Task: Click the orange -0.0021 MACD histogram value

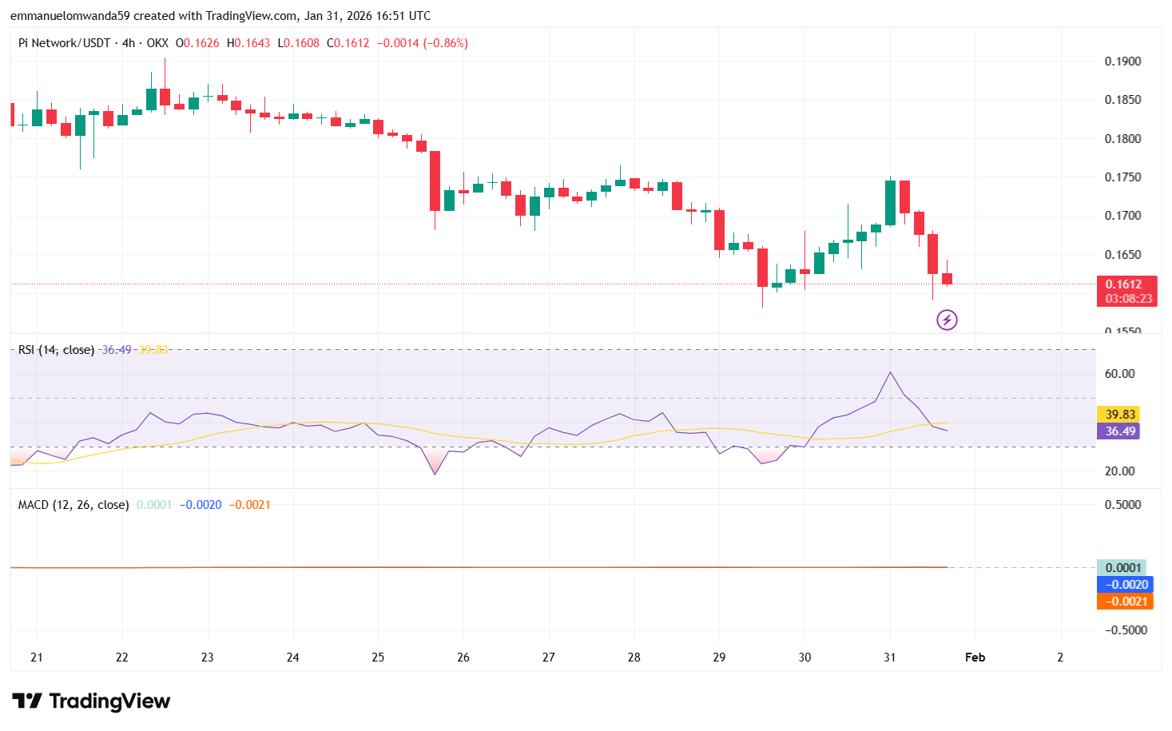Action: [x=1124, y=602]
